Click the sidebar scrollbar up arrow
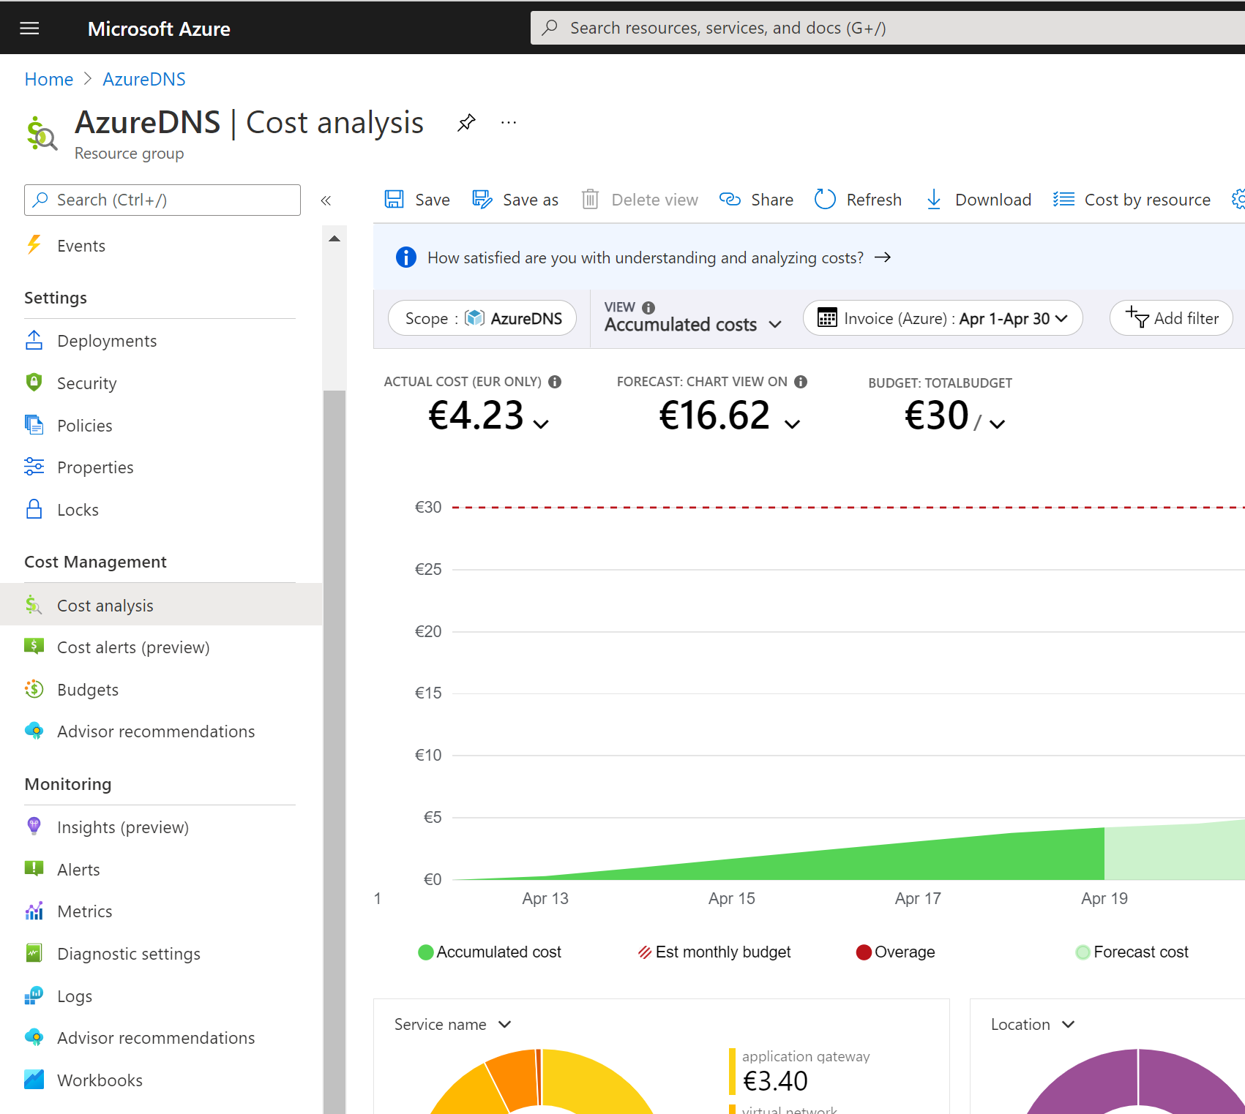Image resolution: width=1245 pixels, height=1114 pixels. 334,238
